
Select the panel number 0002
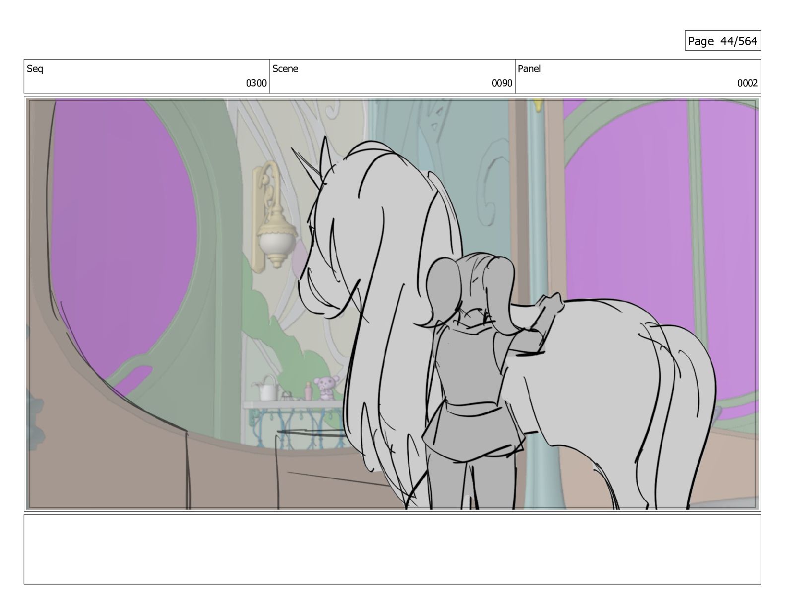[747, 83]
